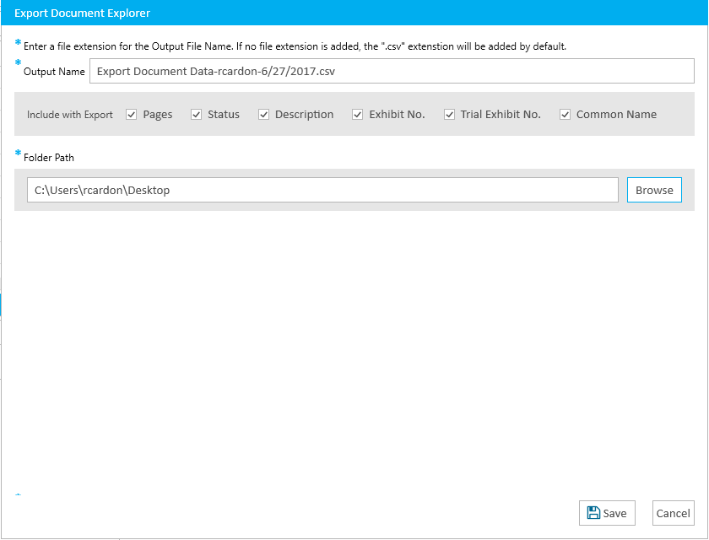Disable the Description export option
709x540 pixels.
click(x=264, y=115)
